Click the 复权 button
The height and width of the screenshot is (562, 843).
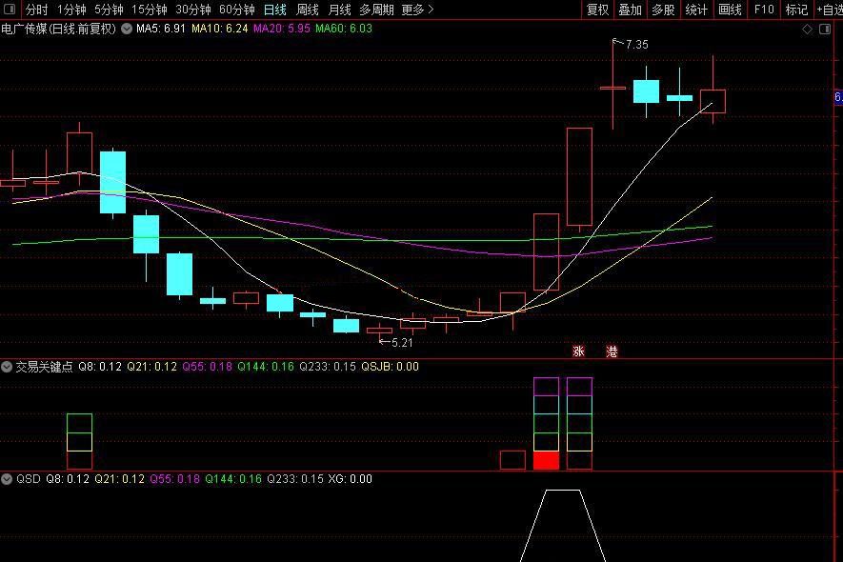pyautogui.click(x=597, y=10)
